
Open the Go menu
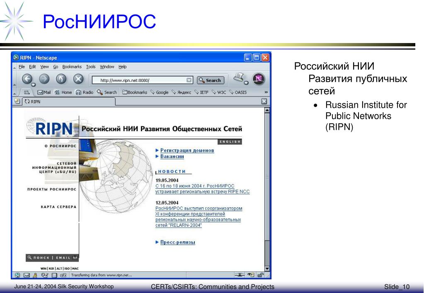point(56,67)
